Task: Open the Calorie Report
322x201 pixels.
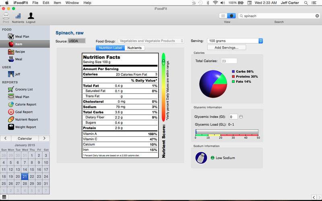Action: [x=25, y=105]
